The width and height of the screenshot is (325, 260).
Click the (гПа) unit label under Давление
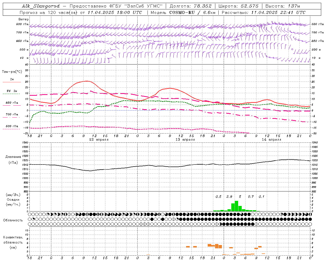pyautogui.click(x=13, y=163)
